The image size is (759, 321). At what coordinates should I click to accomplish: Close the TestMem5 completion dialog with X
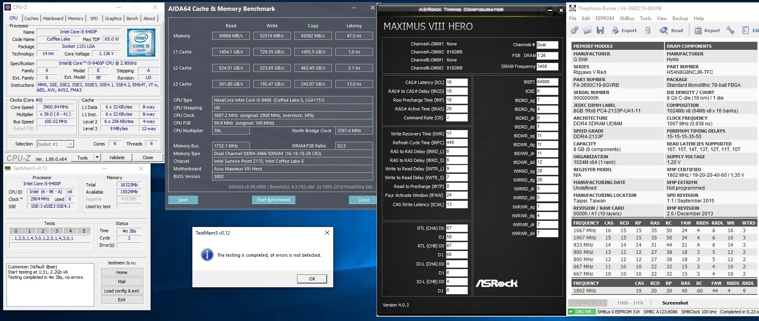click(327, 233)
